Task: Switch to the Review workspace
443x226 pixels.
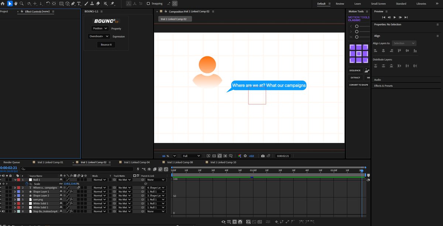Action: 340,4
